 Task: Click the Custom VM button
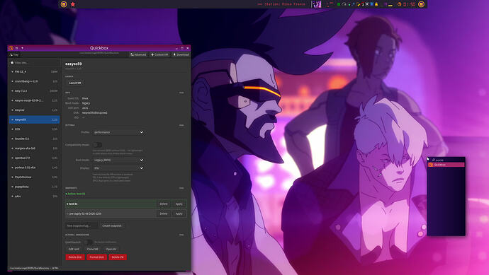[x=159, y=54]
